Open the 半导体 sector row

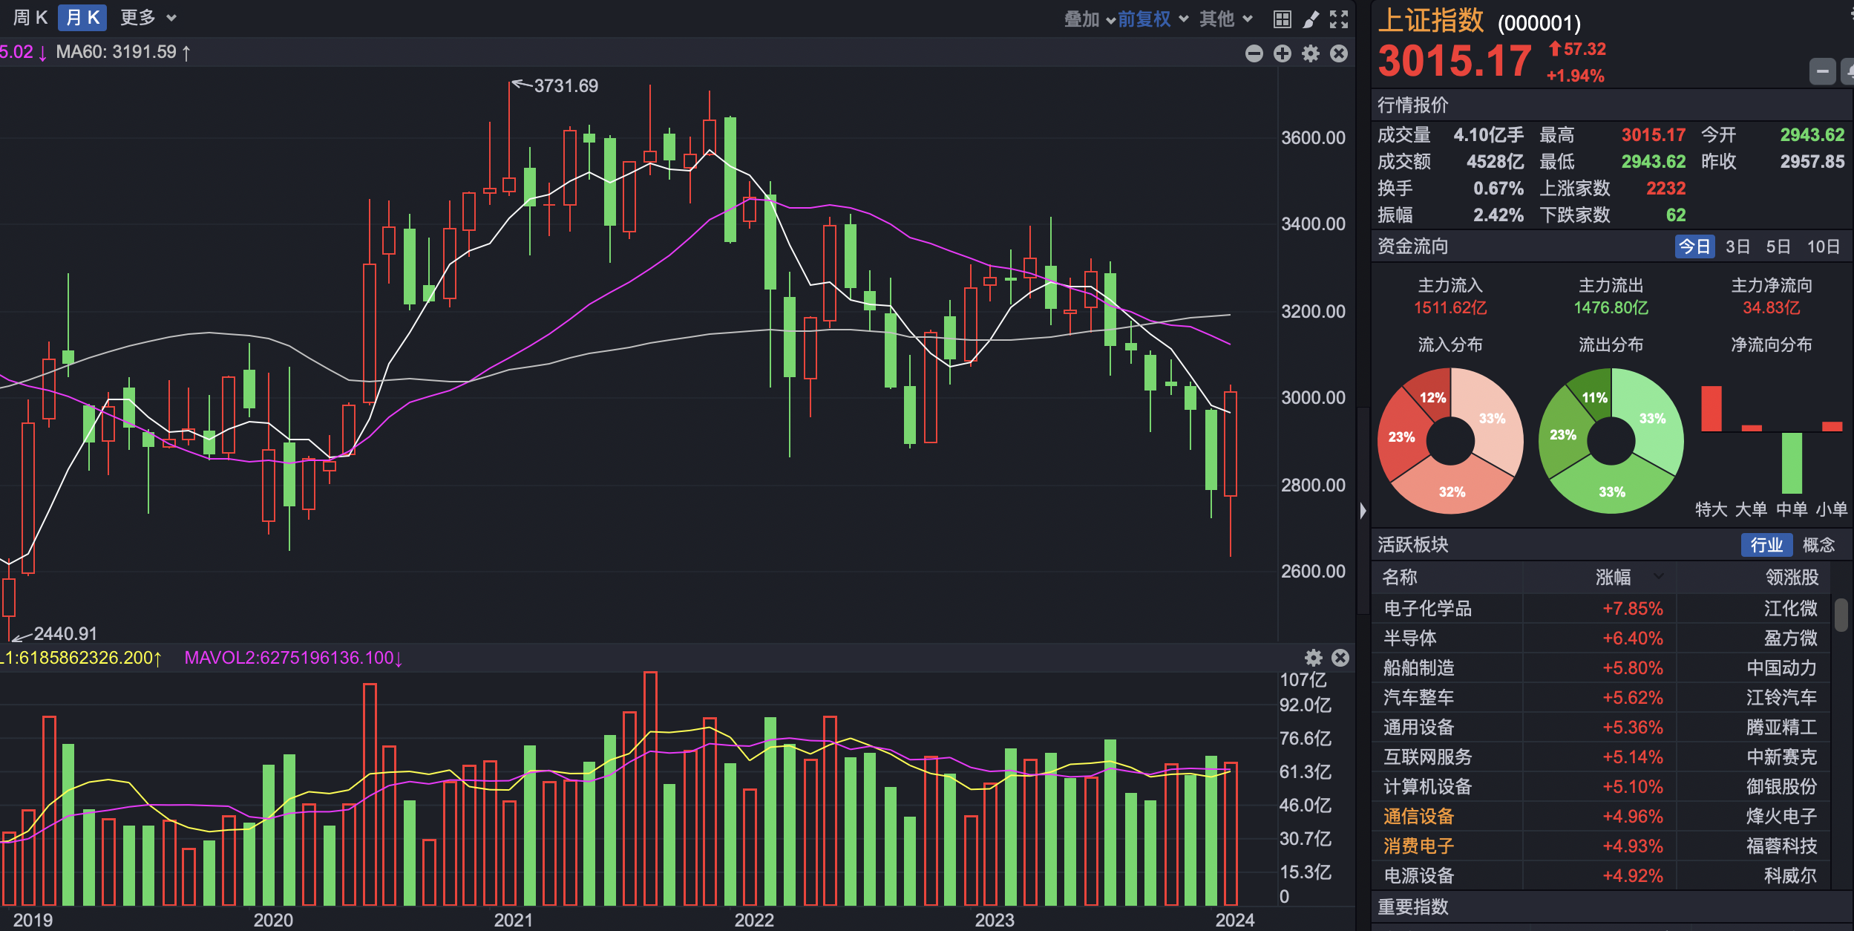click(x=1410, y=638)
